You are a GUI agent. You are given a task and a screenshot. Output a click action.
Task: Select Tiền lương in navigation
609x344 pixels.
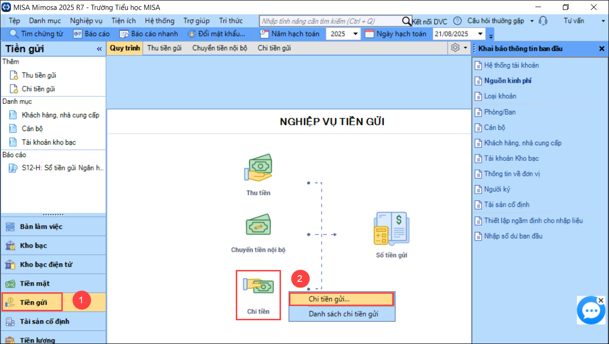click(53, 338)
